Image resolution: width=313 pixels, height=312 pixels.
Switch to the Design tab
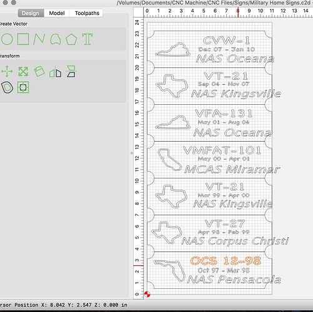[x=31, y=13]
